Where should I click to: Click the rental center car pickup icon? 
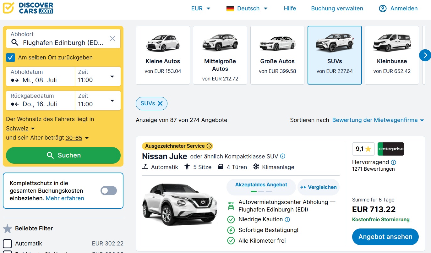(231, 206)
